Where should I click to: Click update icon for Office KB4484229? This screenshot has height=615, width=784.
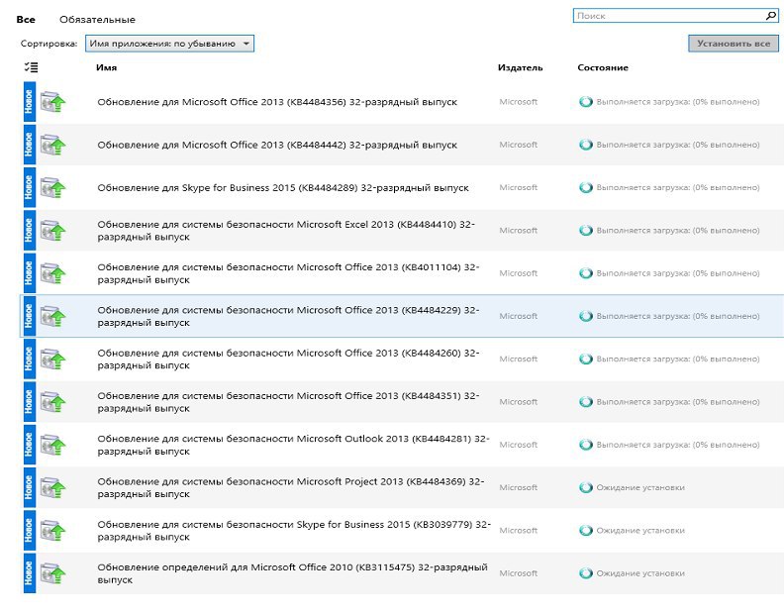pyautogui.click(x=53, y=316)
